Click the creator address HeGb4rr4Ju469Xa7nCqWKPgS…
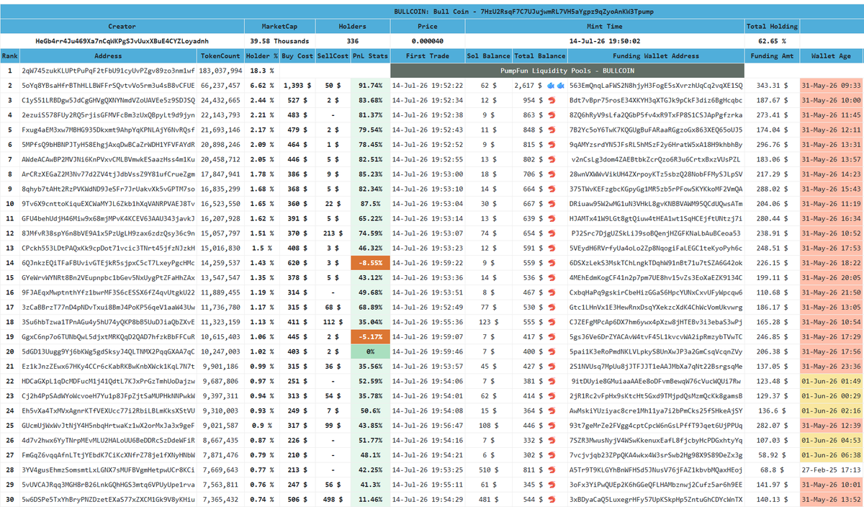The image size is (864, 507). click(122, 41)
